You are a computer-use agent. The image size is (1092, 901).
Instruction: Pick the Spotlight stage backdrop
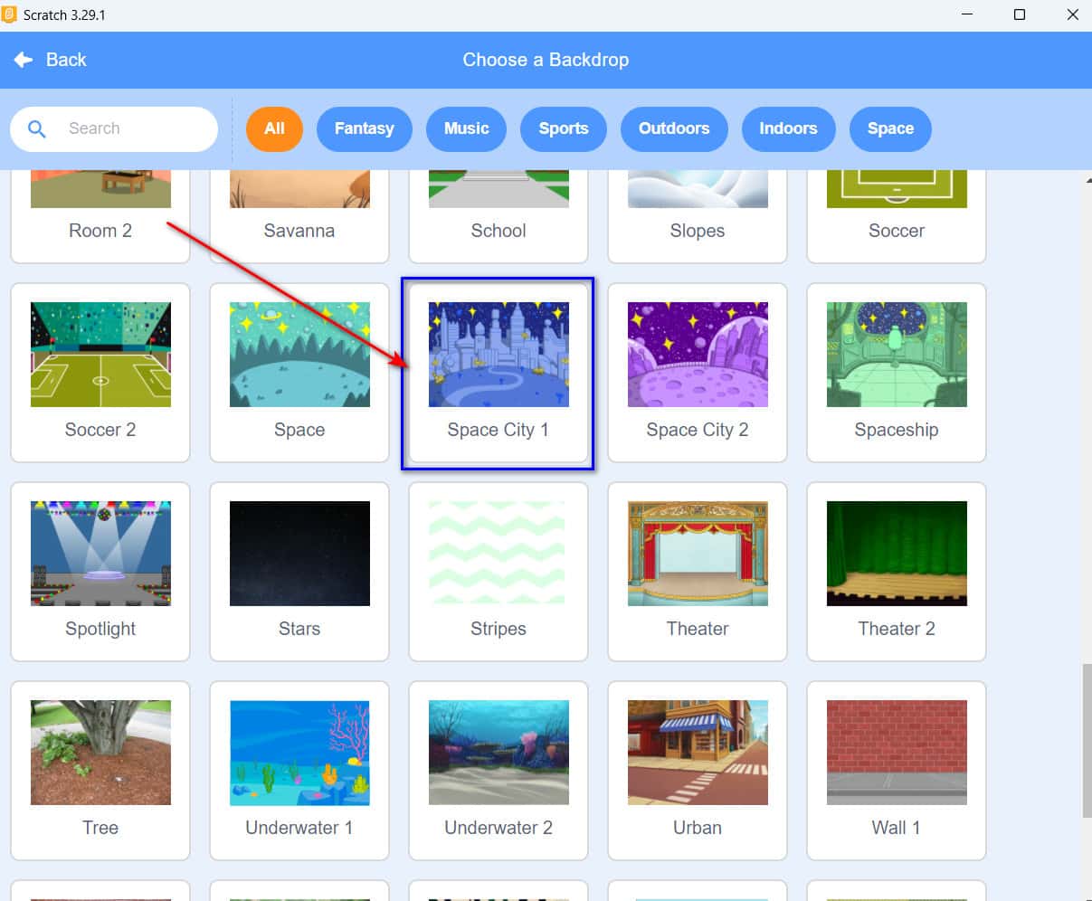click(100, 571)
